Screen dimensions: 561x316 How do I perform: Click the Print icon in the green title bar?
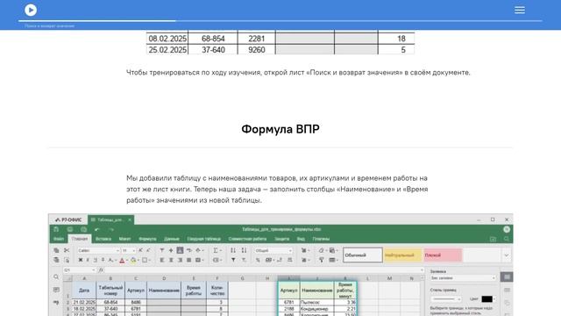70,229
